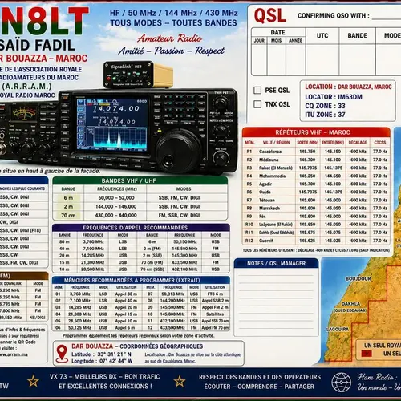Click Agadir in the R5 repeater row

click(x=265, y=184)
